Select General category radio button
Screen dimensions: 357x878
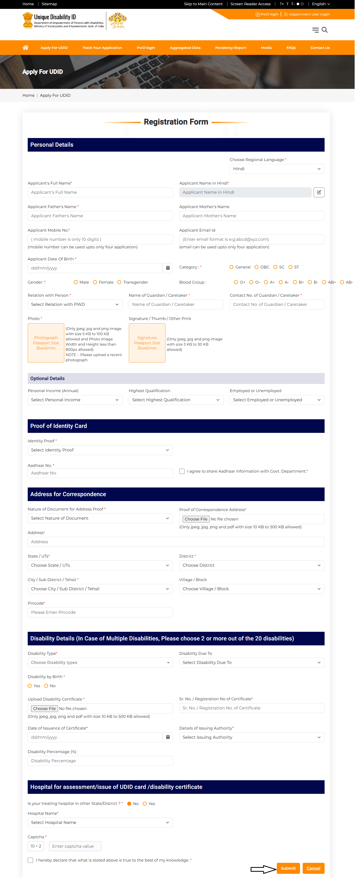click(231, 267)
